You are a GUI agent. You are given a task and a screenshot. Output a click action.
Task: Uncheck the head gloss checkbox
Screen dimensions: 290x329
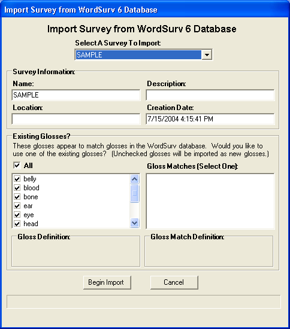(x=17, y=224)
